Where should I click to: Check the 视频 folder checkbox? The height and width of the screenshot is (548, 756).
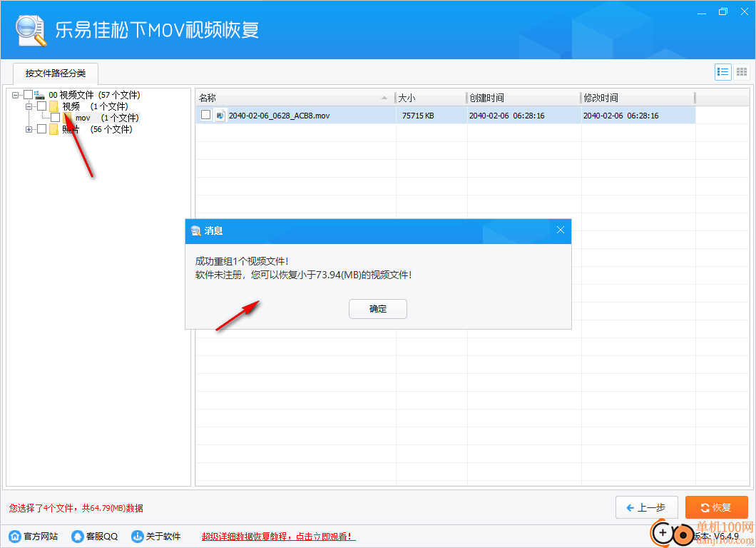(42, 106)
